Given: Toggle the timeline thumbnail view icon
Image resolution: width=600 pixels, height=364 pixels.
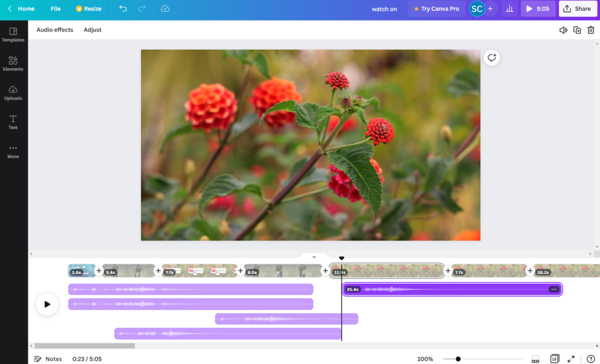Looking at the screenshot, I should click(x=535, y=359).
